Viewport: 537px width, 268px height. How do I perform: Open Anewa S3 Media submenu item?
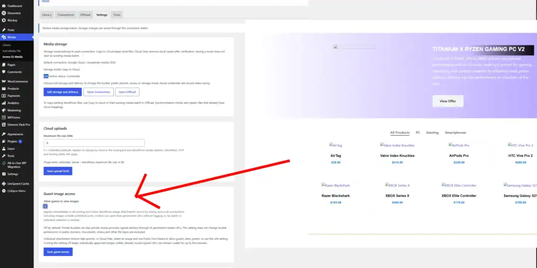pos(13,57)
